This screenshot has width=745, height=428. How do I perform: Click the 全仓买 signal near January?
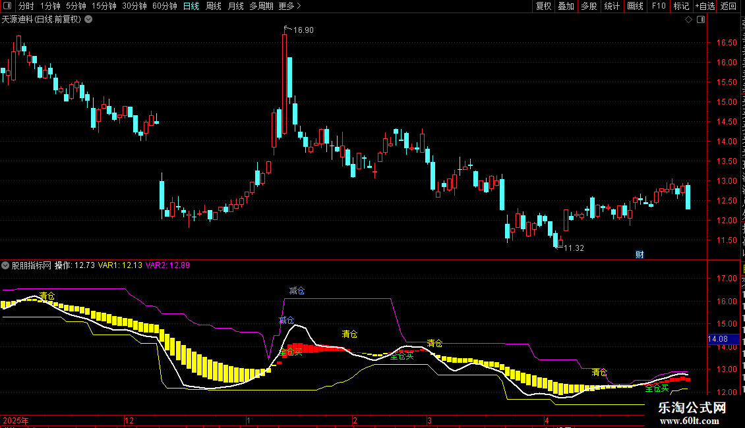291,352
